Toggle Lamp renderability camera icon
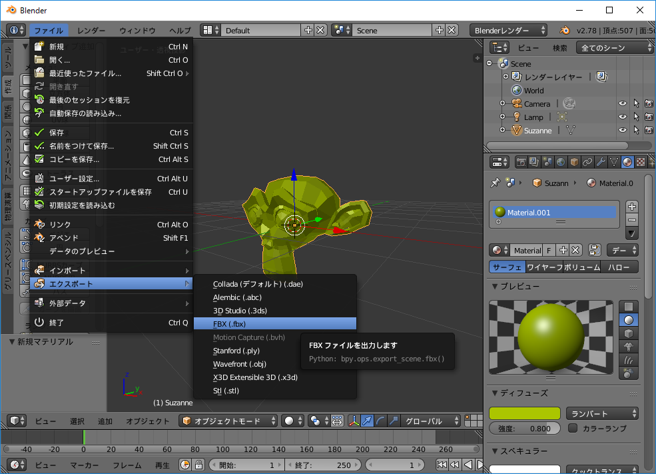Image resolution: width=656 pixels, height=474 pixels. (x=649, y=117)
